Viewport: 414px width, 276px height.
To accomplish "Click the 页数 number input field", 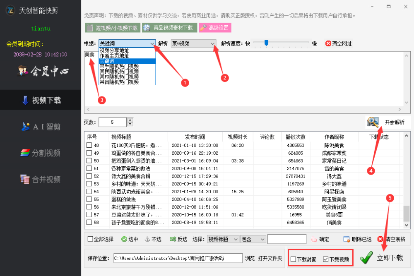I will tap(113, 122).
